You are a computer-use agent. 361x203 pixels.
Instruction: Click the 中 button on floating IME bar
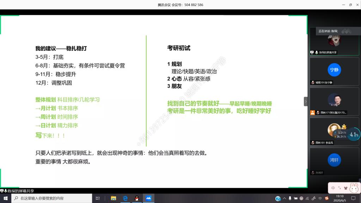[333, 188]
